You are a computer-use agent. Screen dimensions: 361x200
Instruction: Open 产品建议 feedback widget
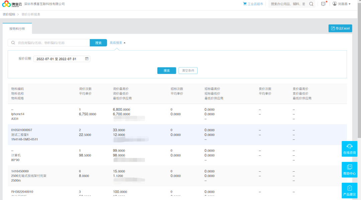coord(349,190)
